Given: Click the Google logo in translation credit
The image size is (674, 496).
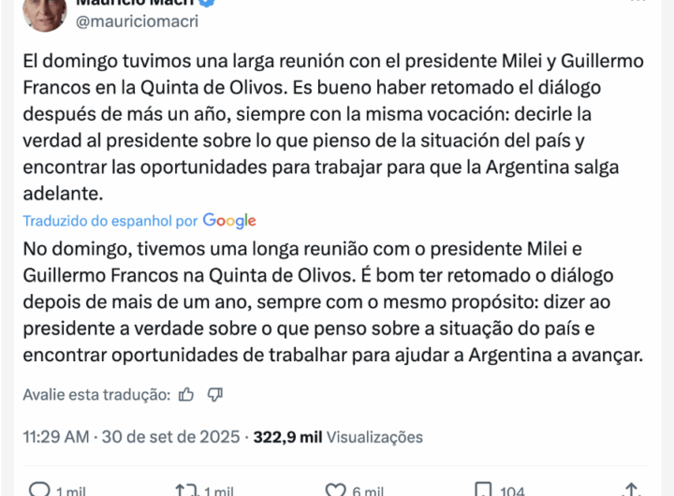Looking at the screenshot, I should tap(229, 221).
